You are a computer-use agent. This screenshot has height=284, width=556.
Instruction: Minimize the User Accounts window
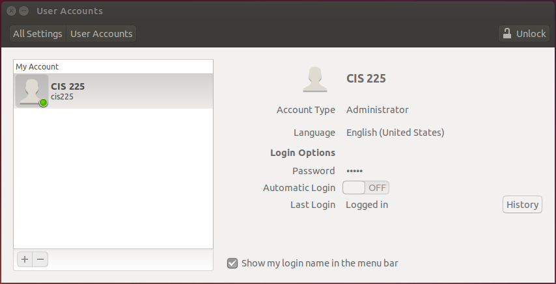point(23,11)
